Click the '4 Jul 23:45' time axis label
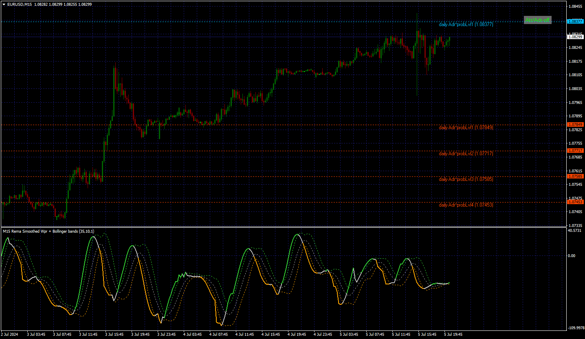The width and height of the screenshot is (585, 339). click(323, 335)
